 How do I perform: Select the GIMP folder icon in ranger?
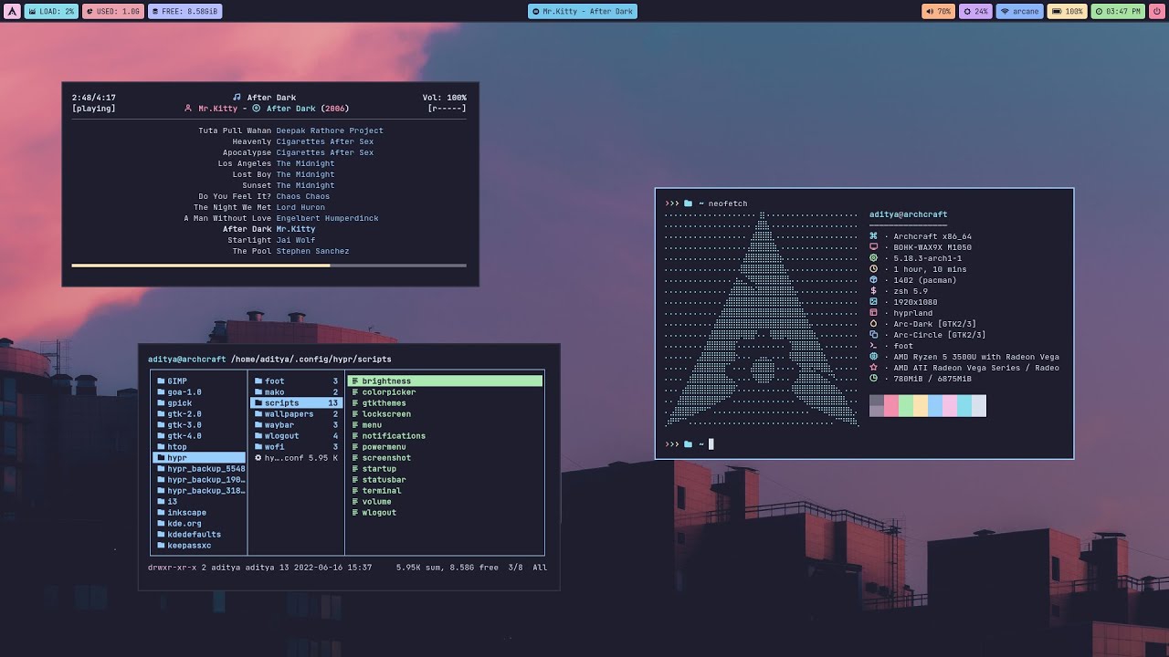161,381
